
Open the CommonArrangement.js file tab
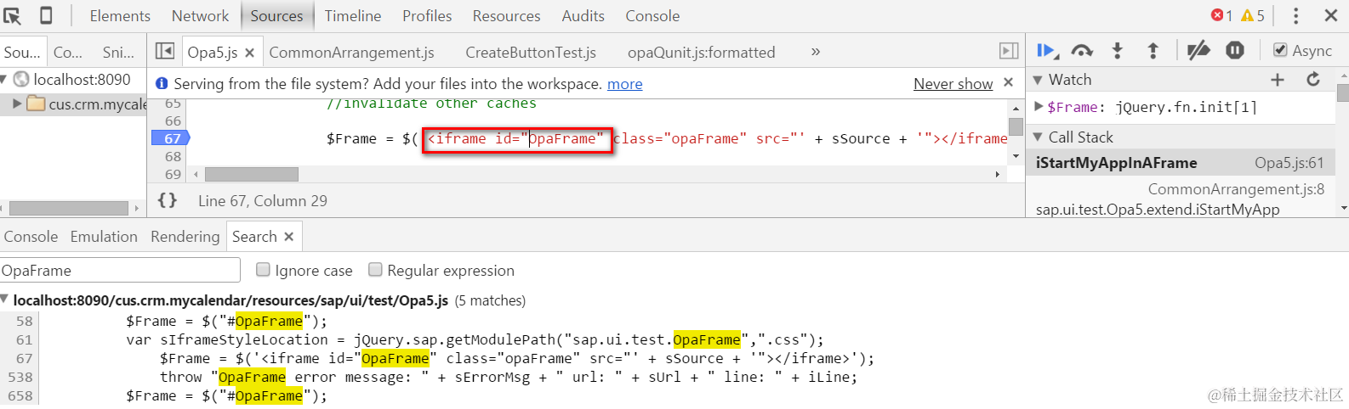(351, 52)
